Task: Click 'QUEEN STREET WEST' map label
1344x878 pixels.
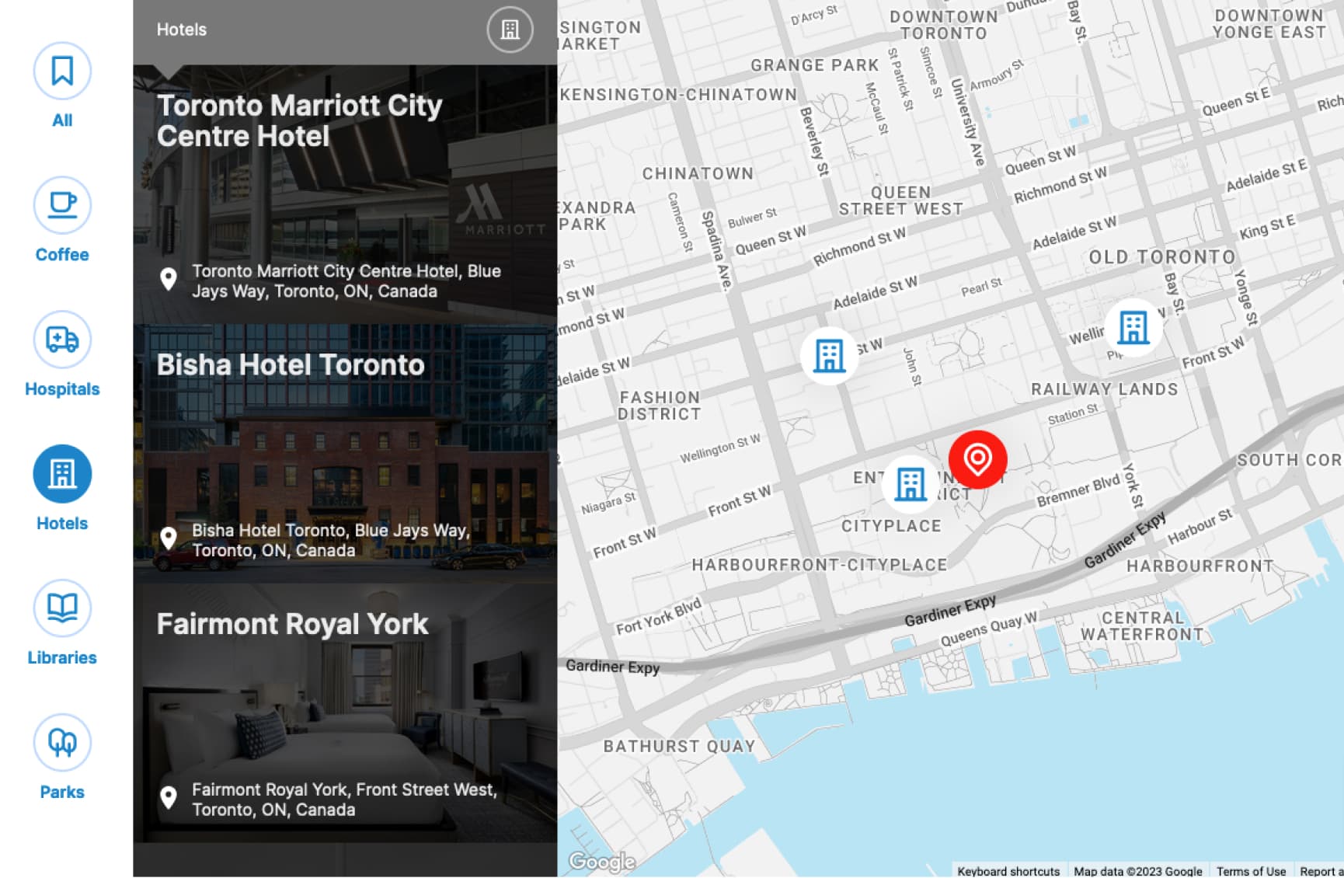Action: (901, 200)
